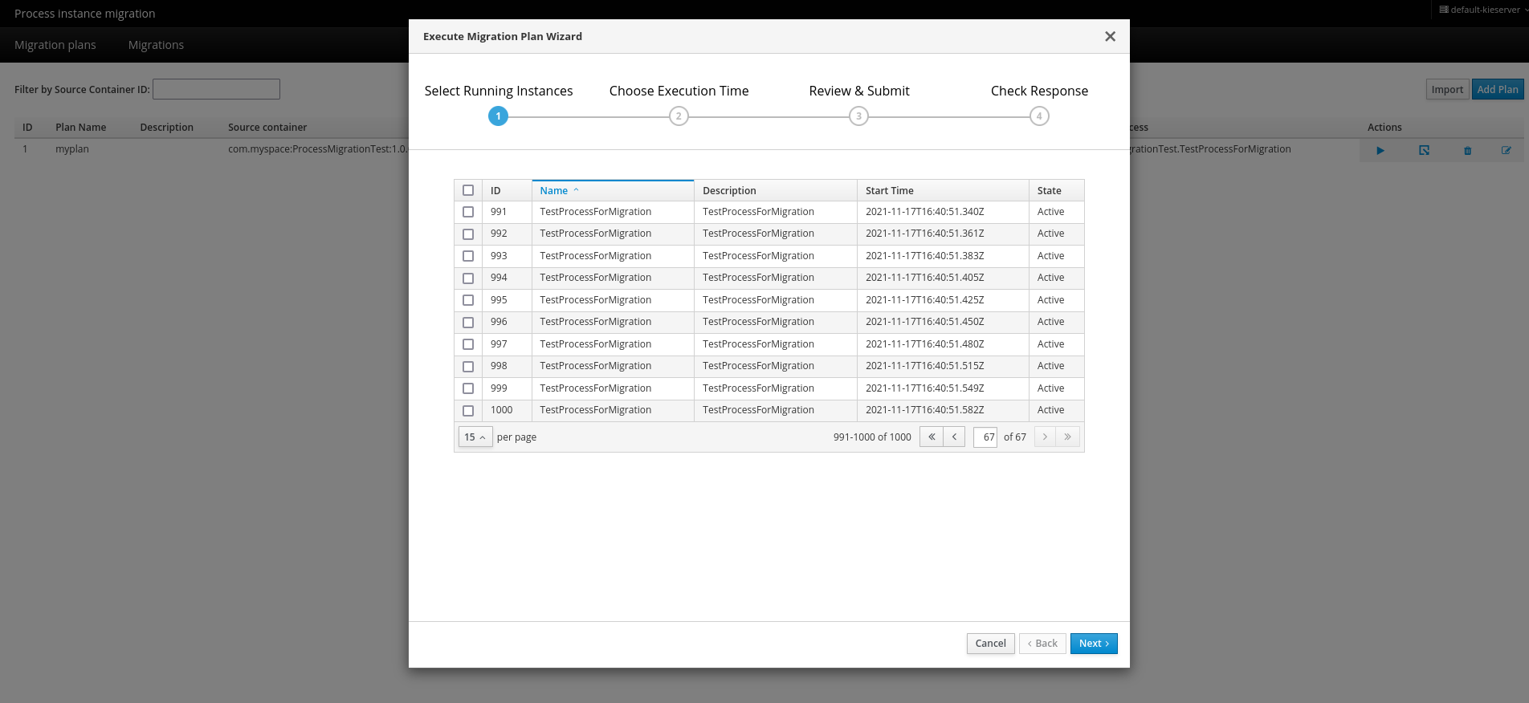Execute the myplan migration with the play icon
This screenshot has height=703, width=1529.
coord(1380,150)
